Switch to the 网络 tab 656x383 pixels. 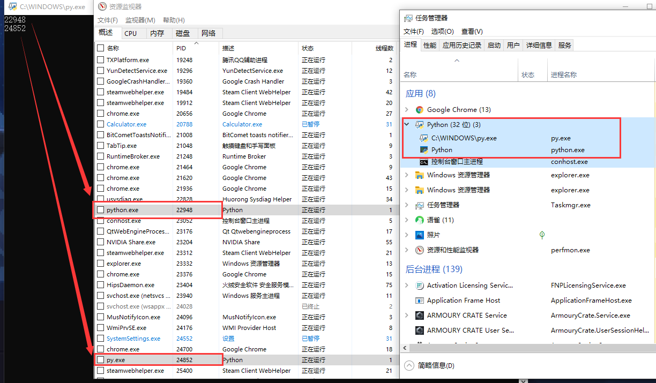coord(209,33)
